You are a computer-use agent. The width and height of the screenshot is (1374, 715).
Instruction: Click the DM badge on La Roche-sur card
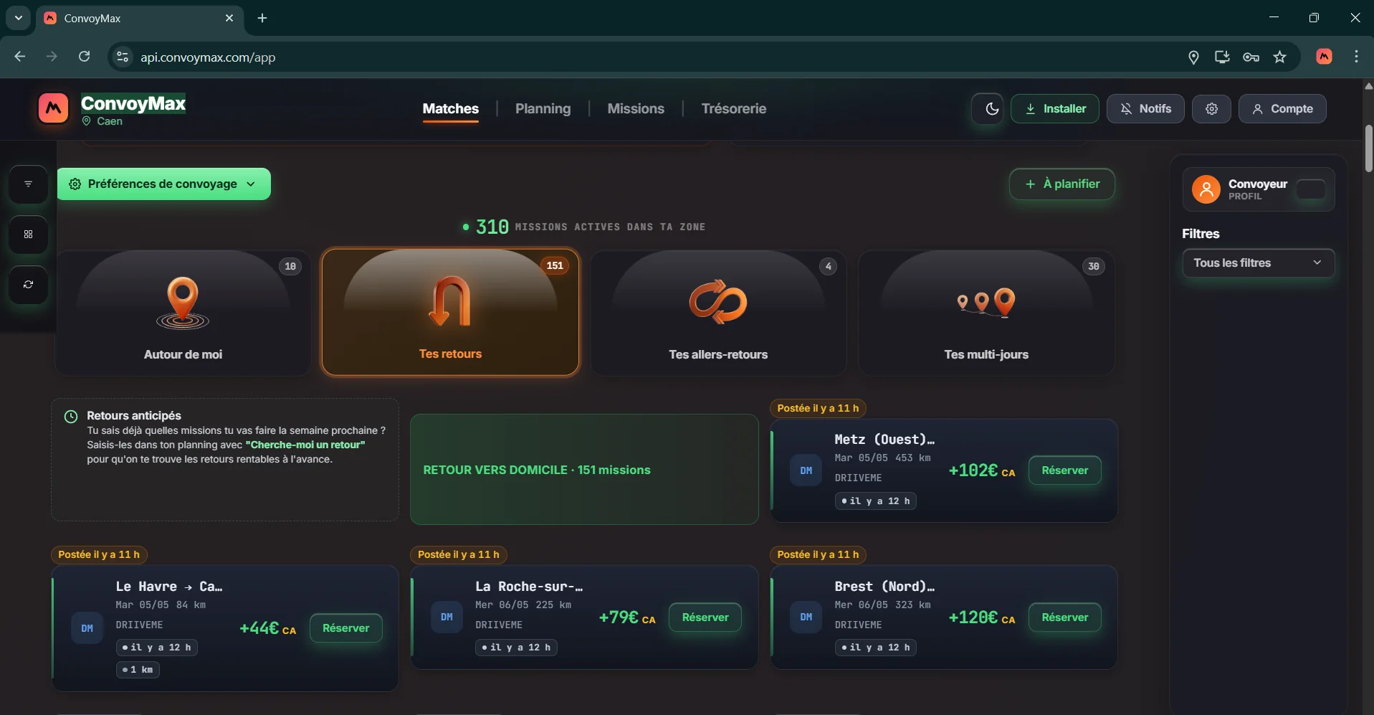(447, 617)
